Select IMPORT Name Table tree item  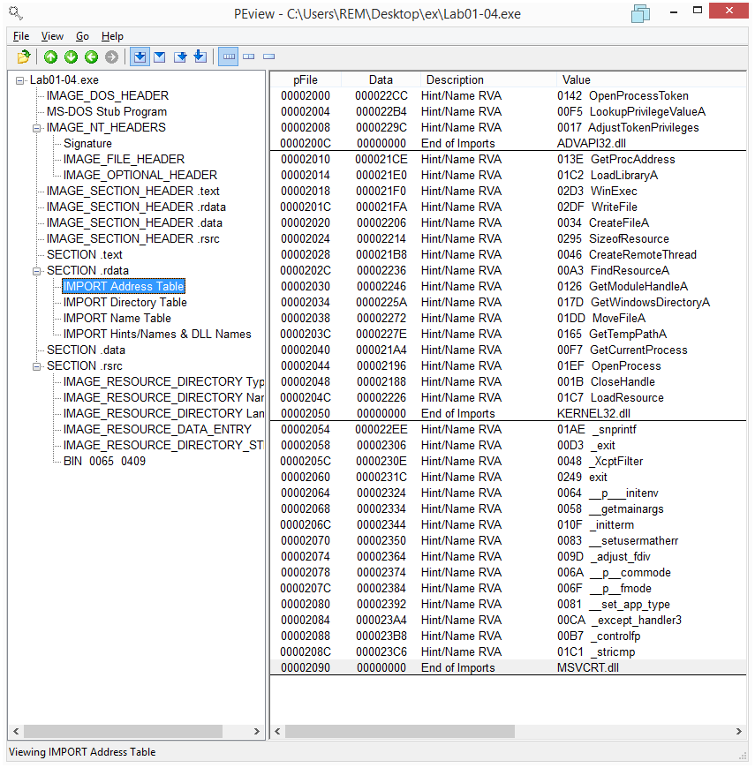click(117, 319)
